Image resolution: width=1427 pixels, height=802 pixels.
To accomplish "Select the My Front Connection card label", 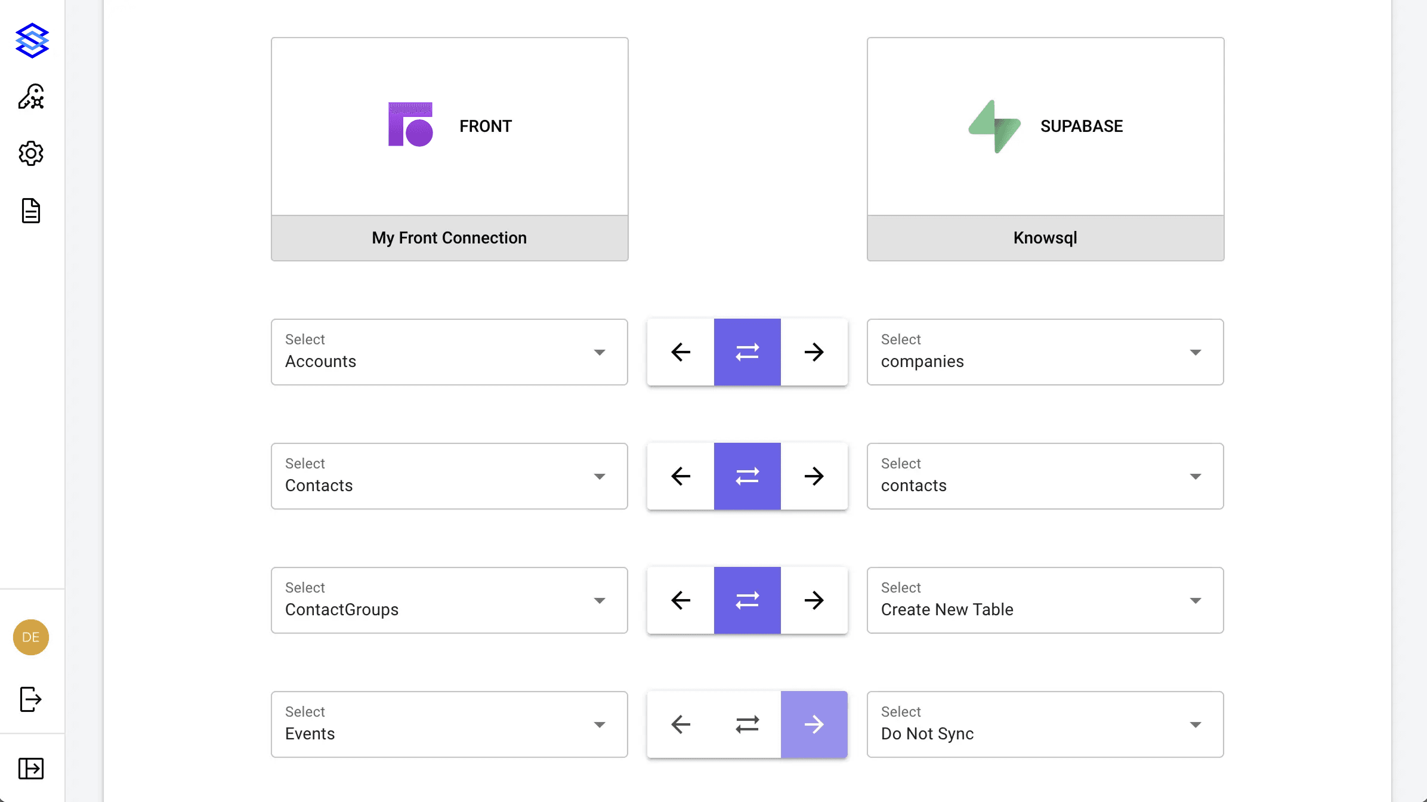I will tap(449, 237).
